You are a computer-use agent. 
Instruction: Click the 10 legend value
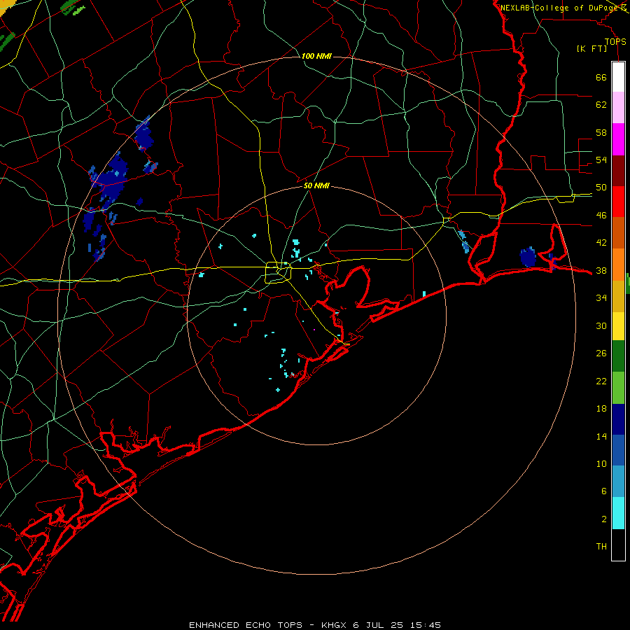coord(601,464)
